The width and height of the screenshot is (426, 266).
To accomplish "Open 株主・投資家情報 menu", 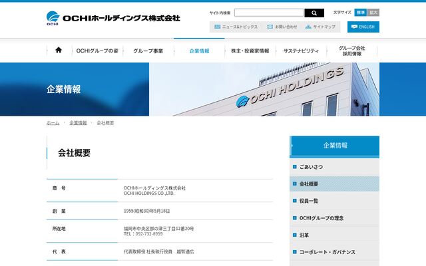I will [x=250, y=51].
